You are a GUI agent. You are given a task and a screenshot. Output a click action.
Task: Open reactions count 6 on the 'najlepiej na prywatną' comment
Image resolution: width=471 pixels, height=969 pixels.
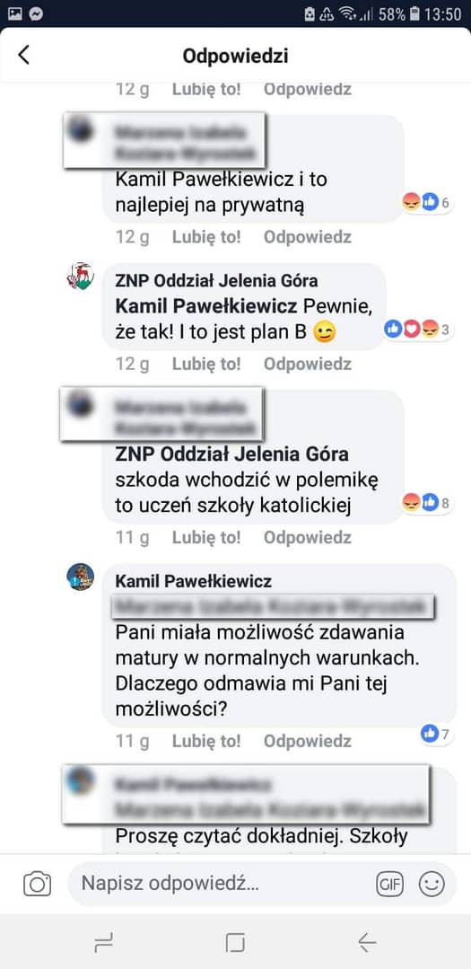(426, 202)
